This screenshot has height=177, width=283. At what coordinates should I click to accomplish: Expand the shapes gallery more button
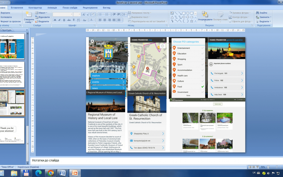tap(195, 21)
